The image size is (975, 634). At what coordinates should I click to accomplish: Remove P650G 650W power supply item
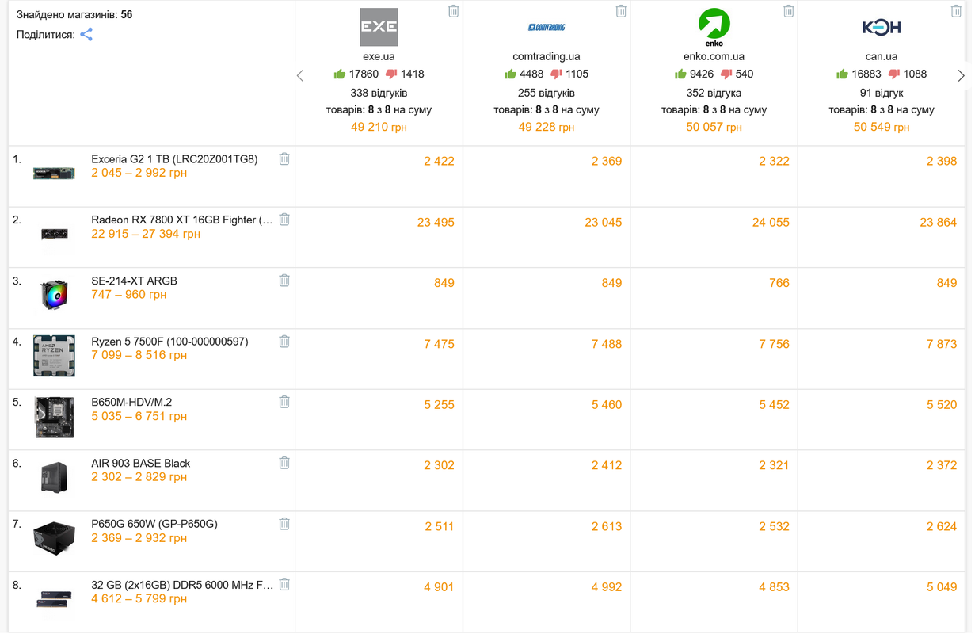click(x=284, y=523)
